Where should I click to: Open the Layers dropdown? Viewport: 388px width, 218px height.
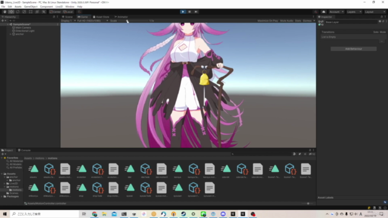(354, 12)
